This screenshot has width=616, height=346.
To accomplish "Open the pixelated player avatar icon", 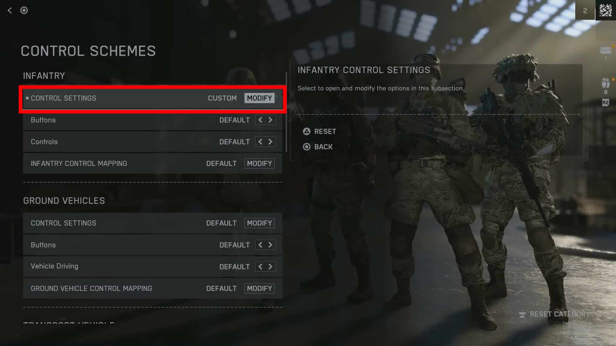I will pos(605,10).
